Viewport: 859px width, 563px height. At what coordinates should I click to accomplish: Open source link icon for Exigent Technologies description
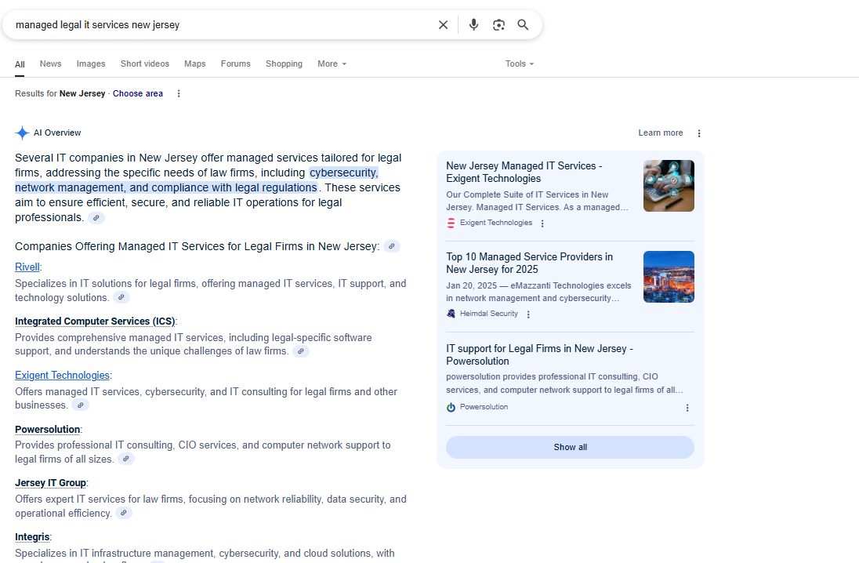tap(81, 405)
